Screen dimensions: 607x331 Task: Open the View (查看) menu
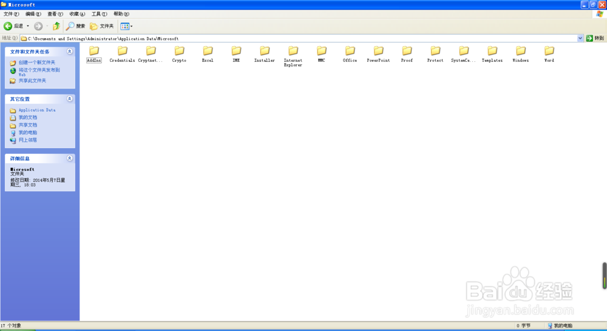pos(55,14)
